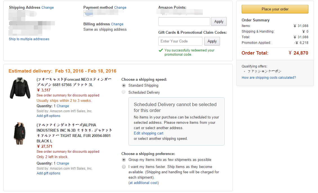Image resolution: width=318 pixels, height=193 pixels.
Task: Choose group items into few shipments
Action: tap(124, 160)
